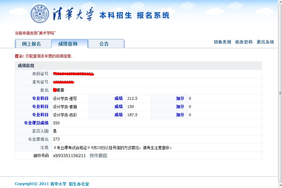The image size is (282, 188).
Task: Click the 专业课总成绩 label
Action: click(36, 123)
